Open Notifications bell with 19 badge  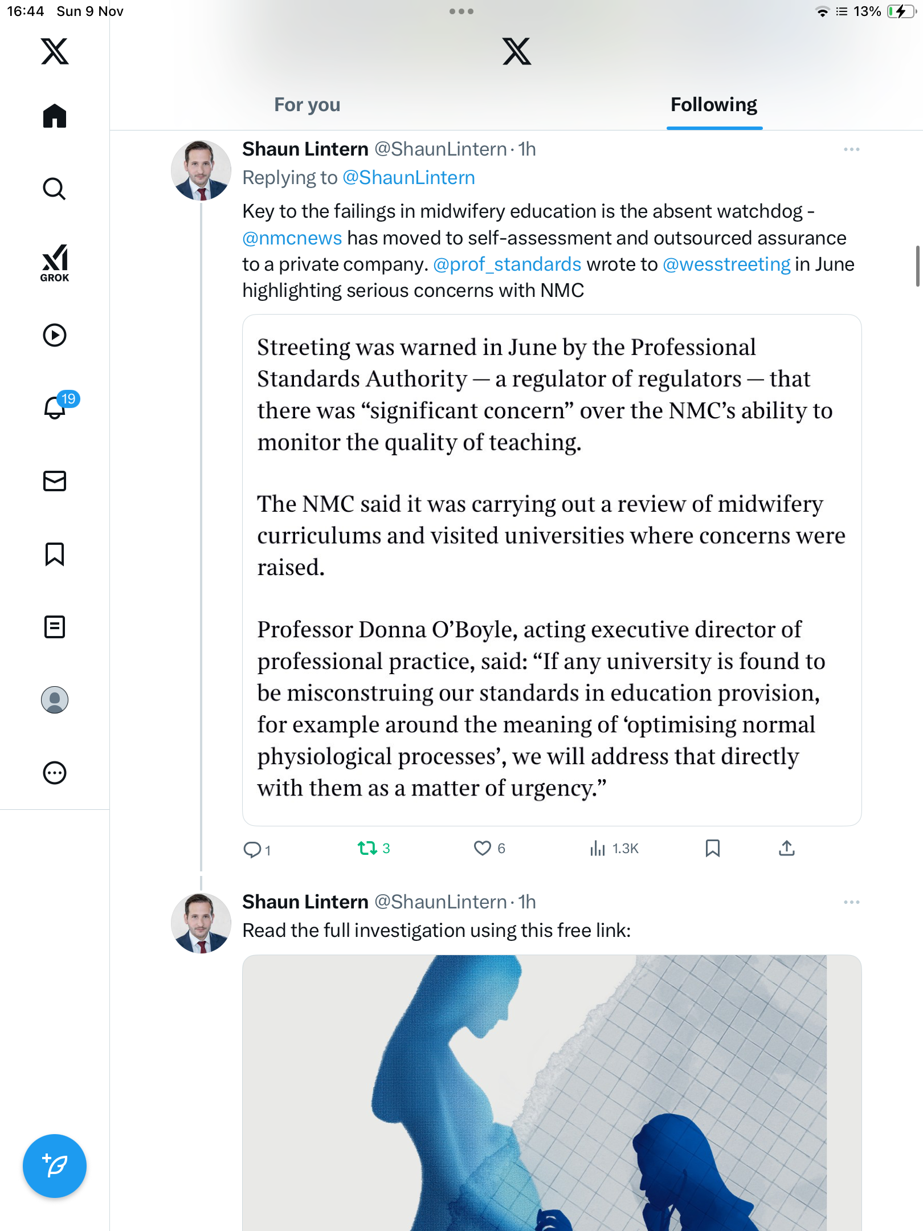tap(56, 407)
